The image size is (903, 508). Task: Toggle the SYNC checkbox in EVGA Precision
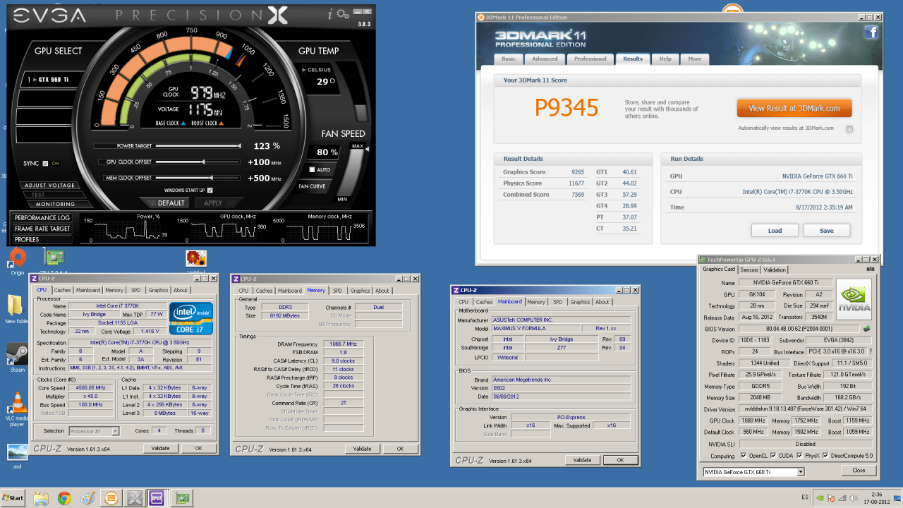click(46, 163)
